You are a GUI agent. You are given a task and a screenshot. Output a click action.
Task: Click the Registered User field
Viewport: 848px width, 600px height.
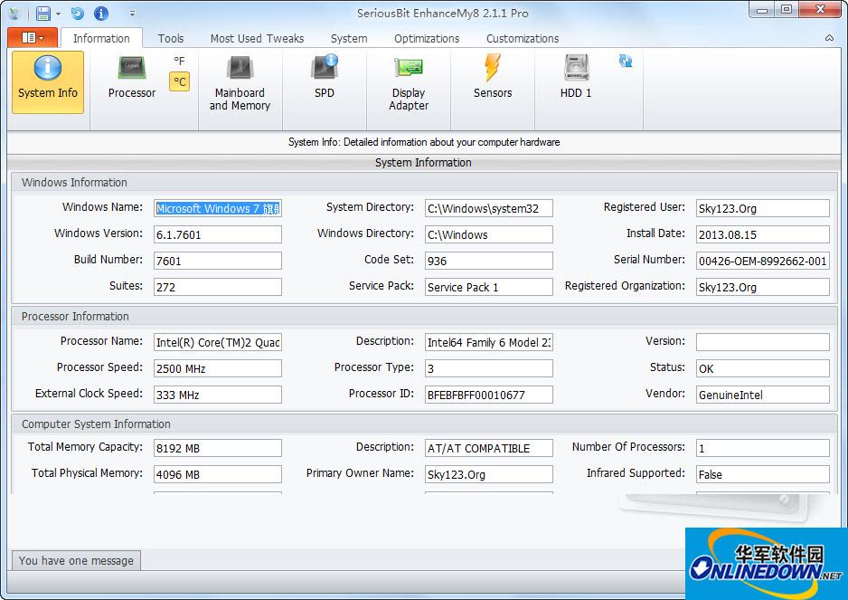[762, 208]
